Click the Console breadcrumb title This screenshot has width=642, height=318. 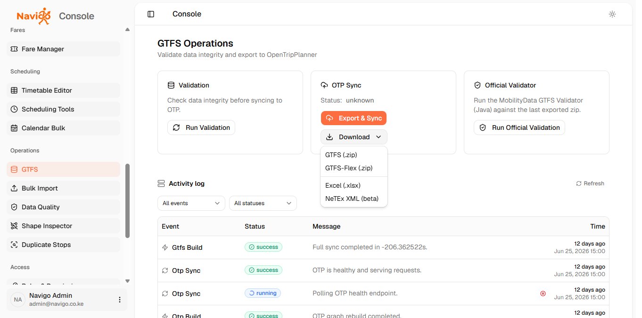[187, 14]
